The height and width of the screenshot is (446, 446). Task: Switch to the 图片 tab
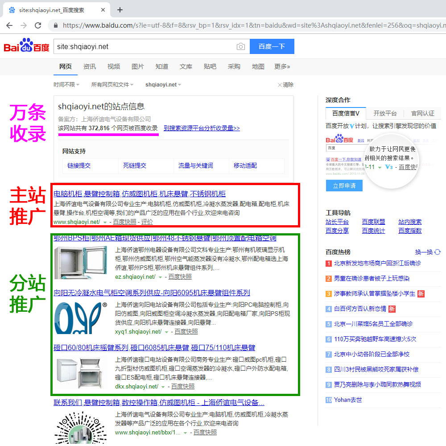[138, 66]
